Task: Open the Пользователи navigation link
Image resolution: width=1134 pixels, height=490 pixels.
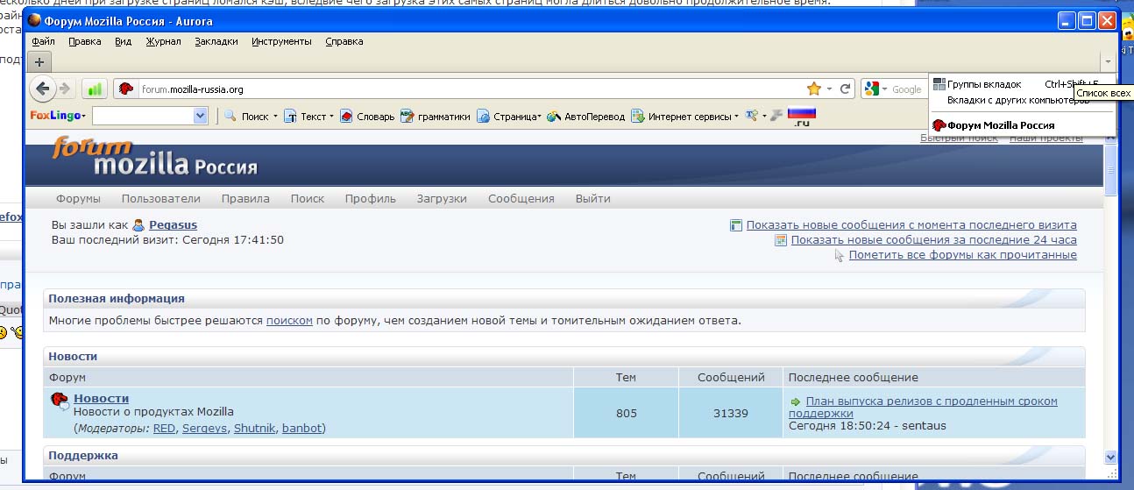Action: point(161,198)
